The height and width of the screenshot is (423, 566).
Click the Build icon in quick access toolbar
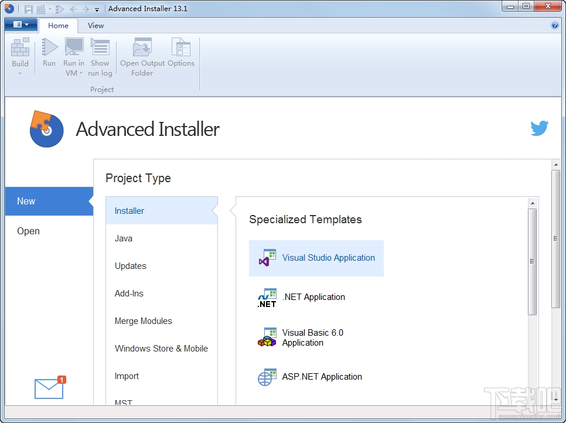[41, 9]
